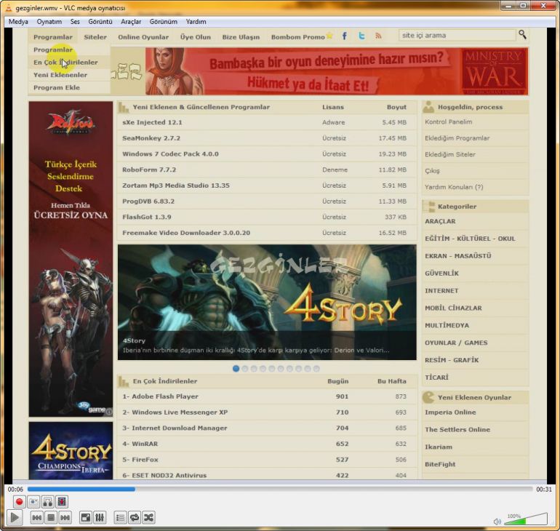Click the VLC cone title bar icon
560x531 pixels.
(x=9, y=7)
